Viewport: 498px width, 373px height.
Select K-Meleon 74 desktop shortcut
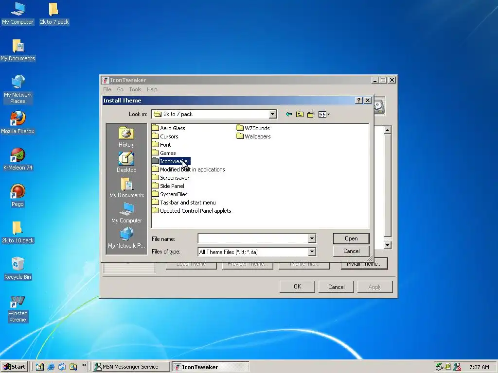(x=18, y=159)
